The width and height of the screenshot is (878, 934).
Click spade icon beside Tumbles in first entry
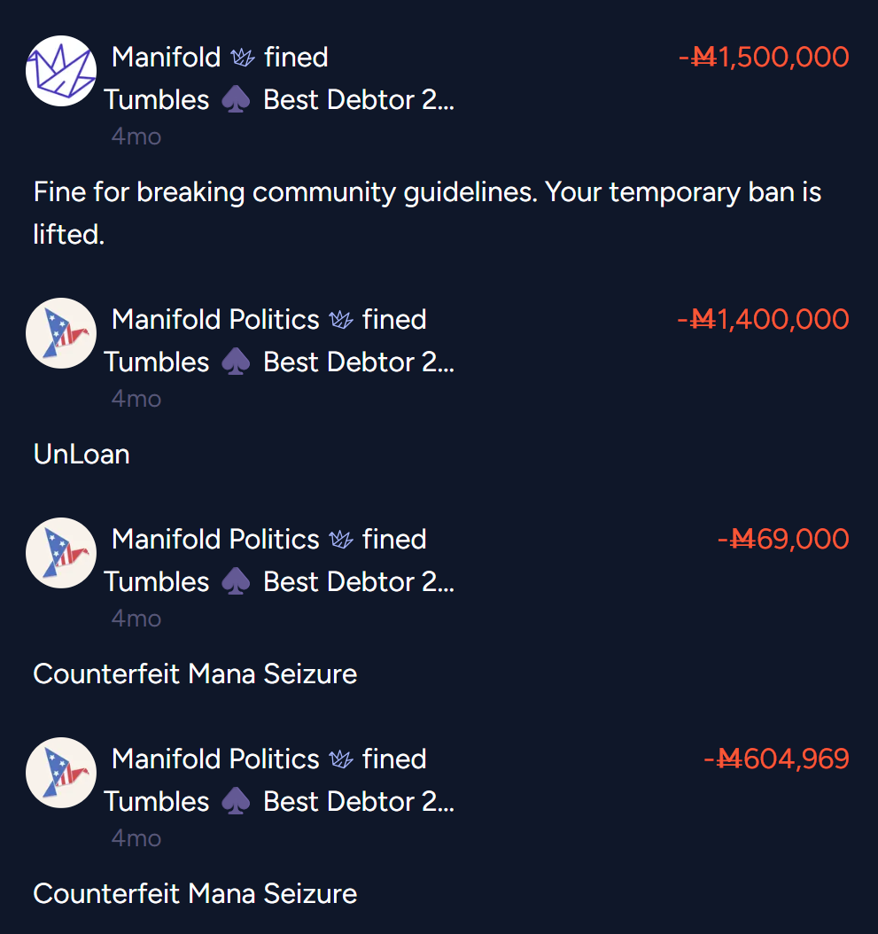tap(236, 99)
